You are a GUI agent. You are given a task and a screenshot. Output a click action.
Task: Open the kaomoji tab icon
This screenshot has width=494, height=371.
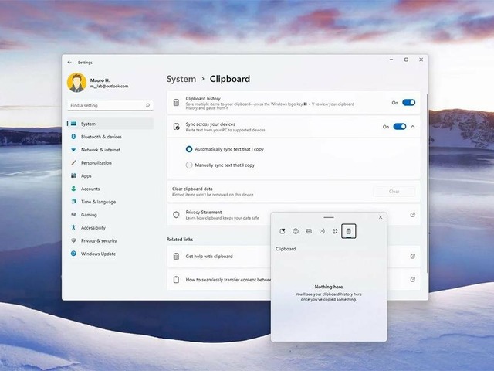[x=322, y=231]
